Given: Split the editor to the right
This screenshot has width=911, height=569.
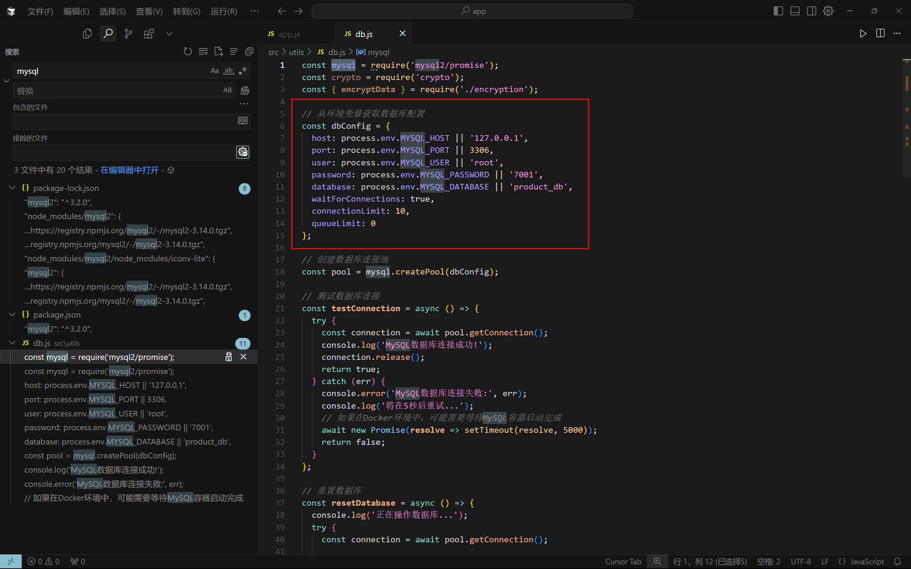Looking at the screenshot, I should click(880, 33).
